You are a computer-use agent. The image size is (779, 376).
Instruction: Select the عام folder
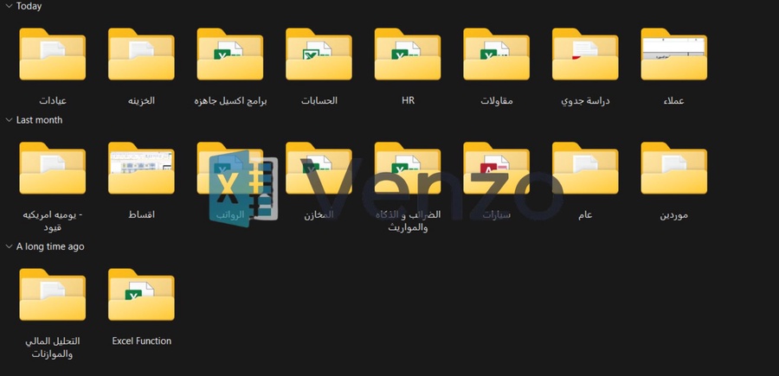pos(585,169)
